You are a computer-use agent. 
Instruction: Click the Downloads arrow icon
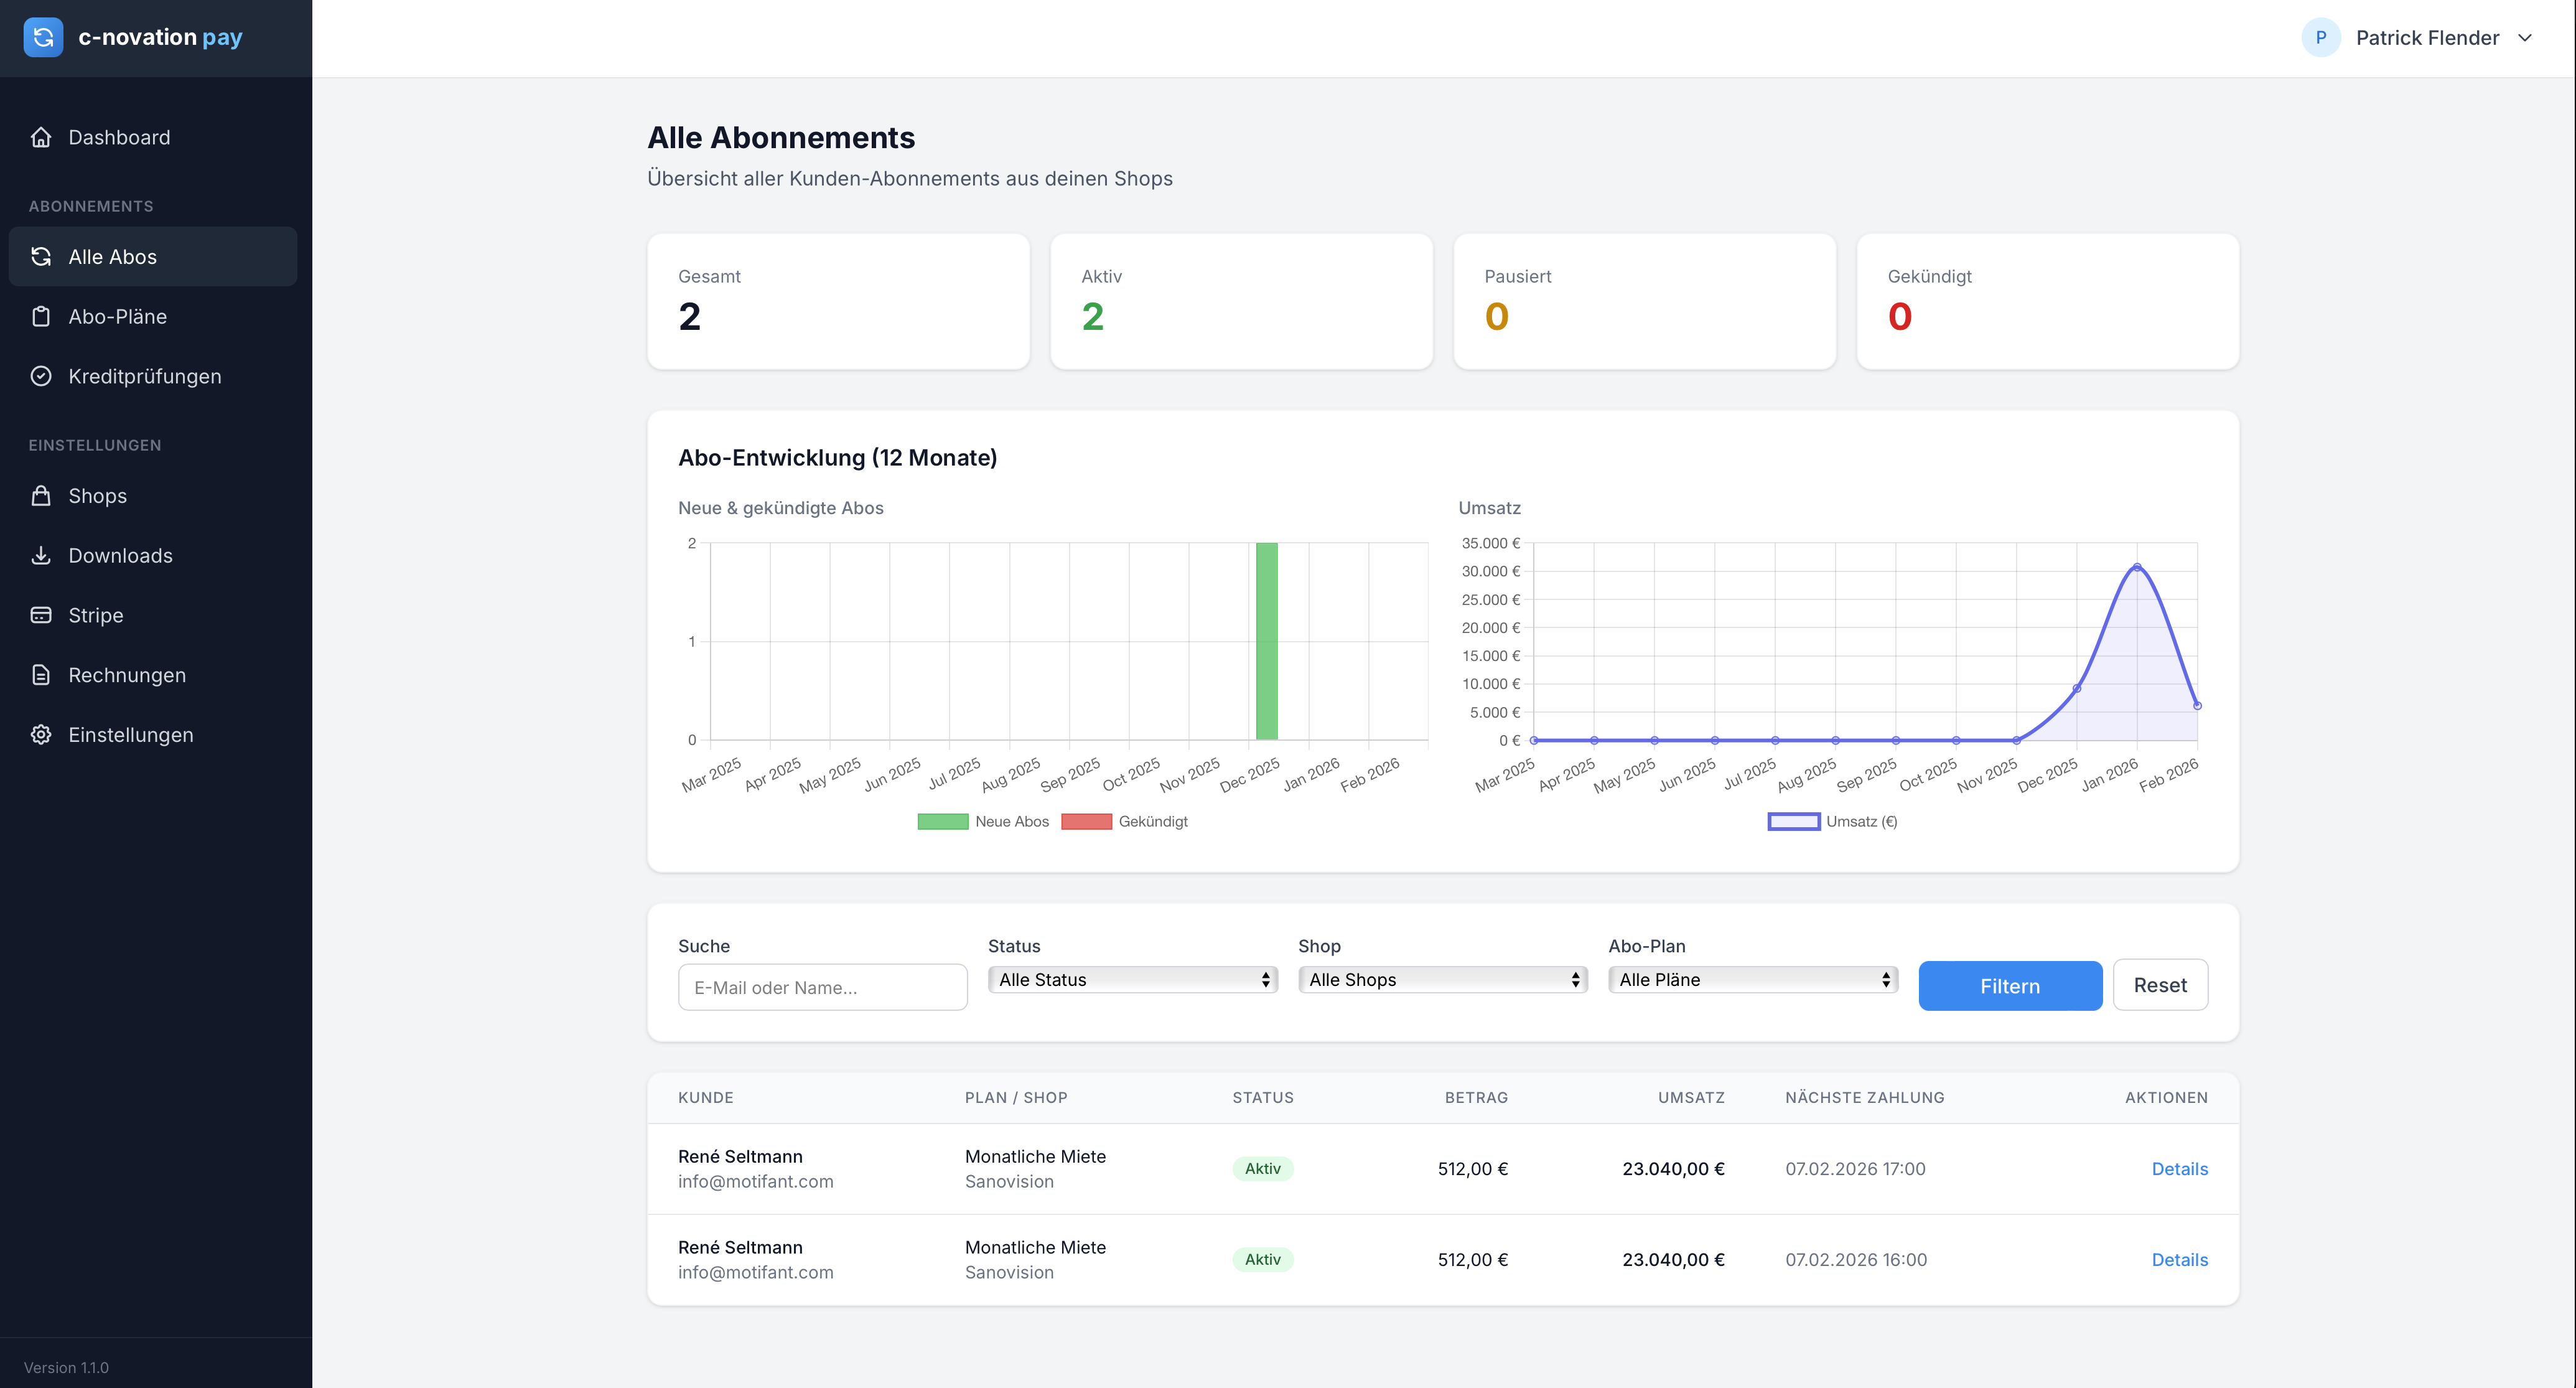[41, 555]
